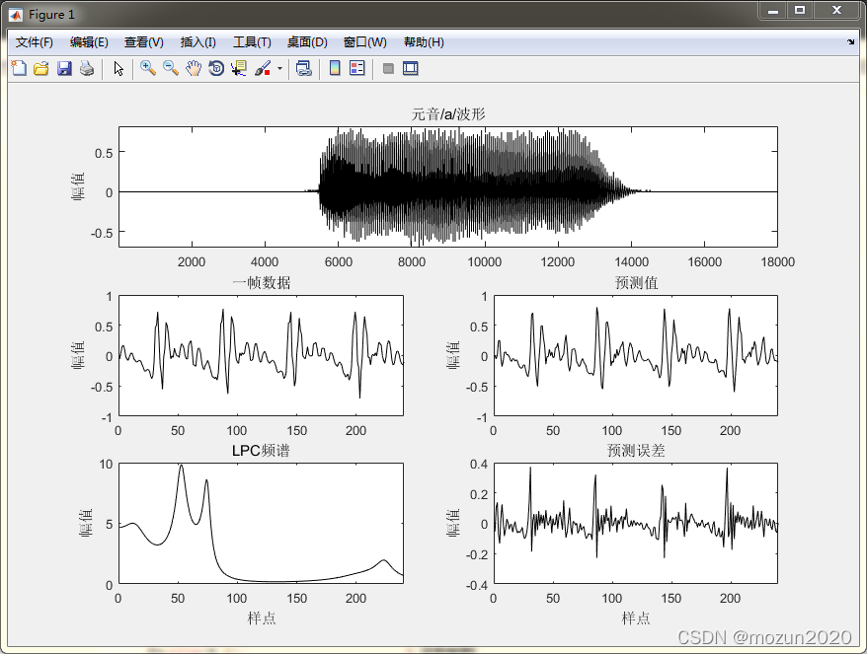
Task: Click the 样点 label under 预测误差 plot
Action: [636, 618]
